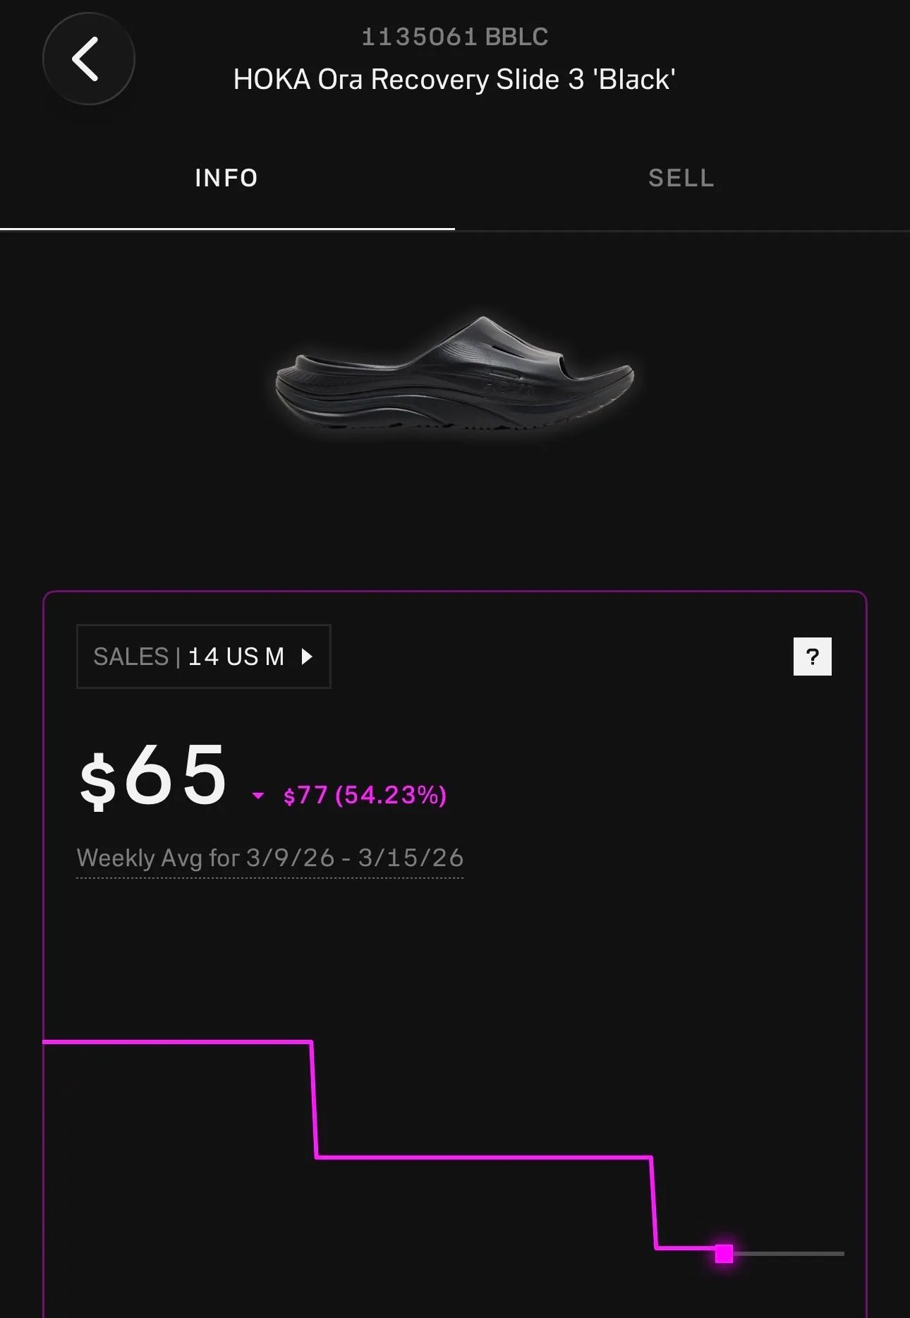Tap the lowest pink chart segment before marker

[x=685, y=1248]
